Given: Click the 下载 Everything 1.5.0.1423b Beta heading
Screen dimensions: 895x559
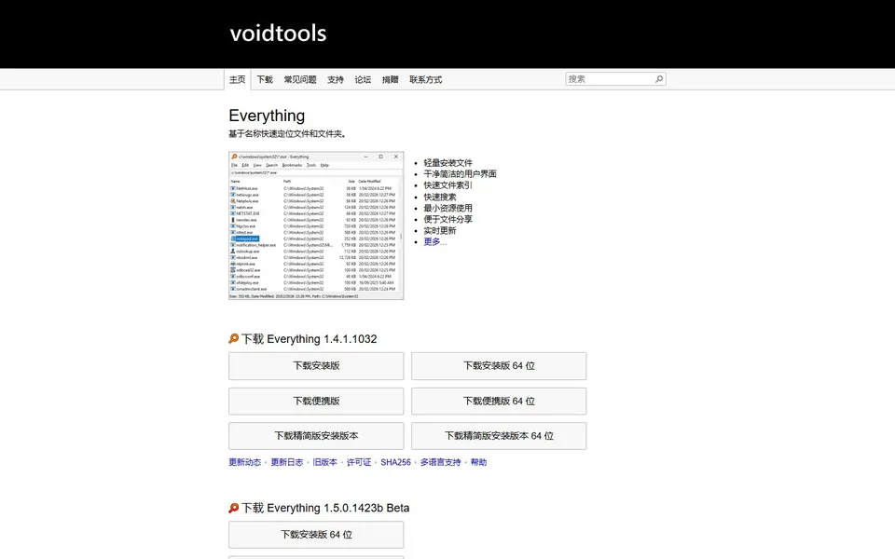Looking at the screenshot, I should pyautogui.click(x=325, y=508).
